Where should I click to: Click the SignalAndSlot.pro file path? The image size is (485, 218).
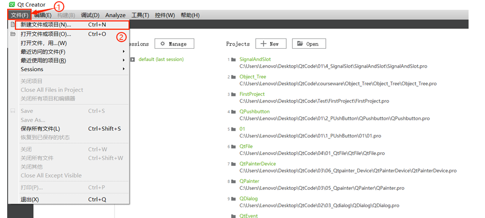(x=333, y=66)
